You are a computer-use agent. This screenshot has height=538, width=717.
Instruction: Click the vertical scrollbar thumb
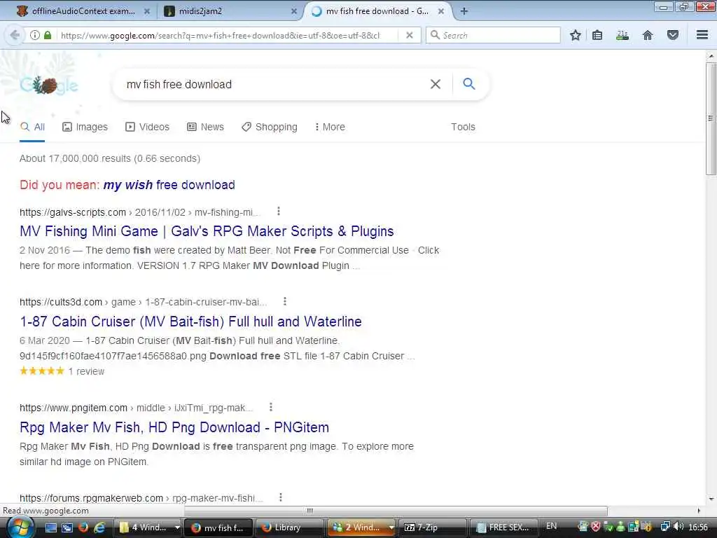(710, 118)
